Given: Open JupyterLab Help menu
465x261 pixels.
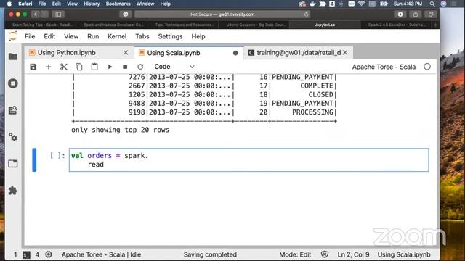Looking at the screenshot, I should (198, 36).
